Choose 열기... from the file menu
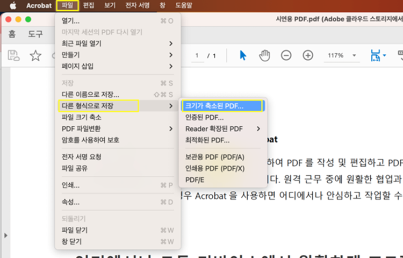403x258 pixels. click(x=118, y=21)
